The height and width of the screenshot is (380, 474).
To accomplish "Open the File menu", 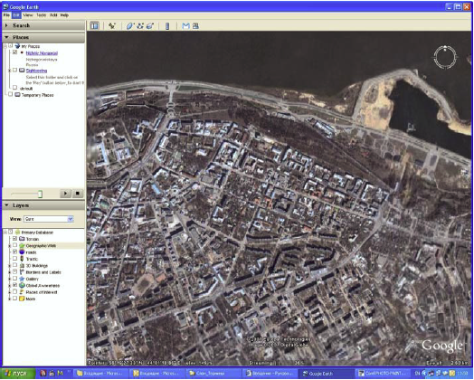I will pyautogui.click(x=6, y=14).
